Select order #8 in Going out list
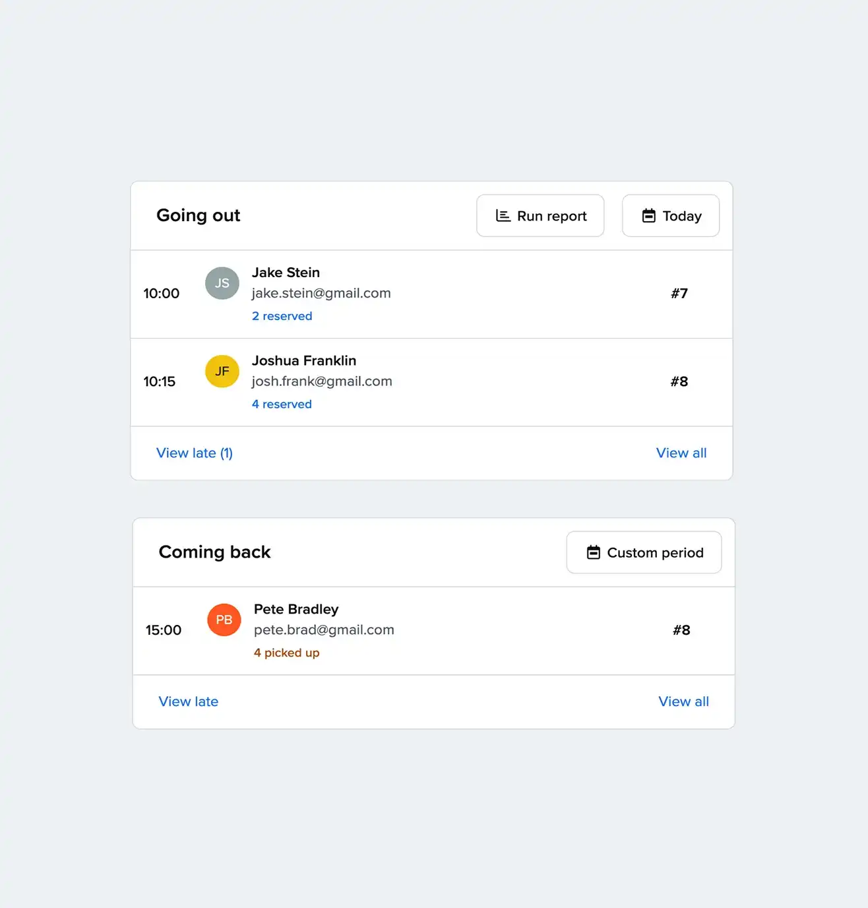The image size is (868, 908). click(x=679, y=381)
